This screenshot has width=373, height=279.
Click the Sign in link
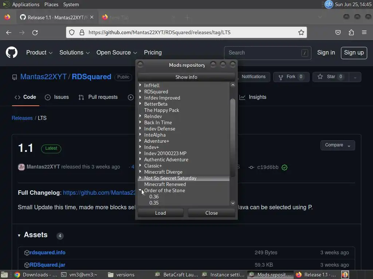click(x=326, y=52)
